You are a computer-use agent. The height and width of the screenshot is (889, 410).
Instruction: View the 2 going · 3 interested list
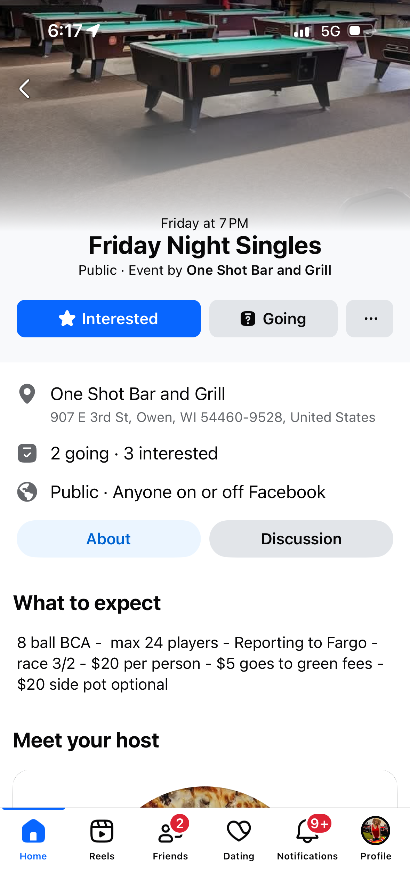click(134, 454)
